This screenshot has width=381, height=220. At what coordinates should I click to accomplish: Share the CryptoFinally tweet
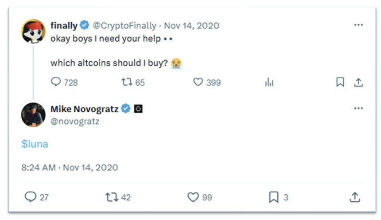point(358,82)
